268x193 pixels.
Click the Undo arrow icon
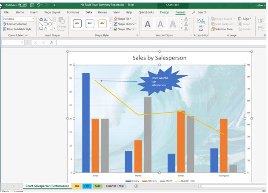point(38,5)
